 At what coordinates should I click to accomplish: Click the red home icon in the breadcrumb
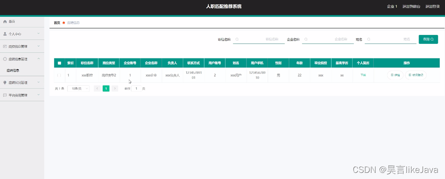(x=64, y=23)
